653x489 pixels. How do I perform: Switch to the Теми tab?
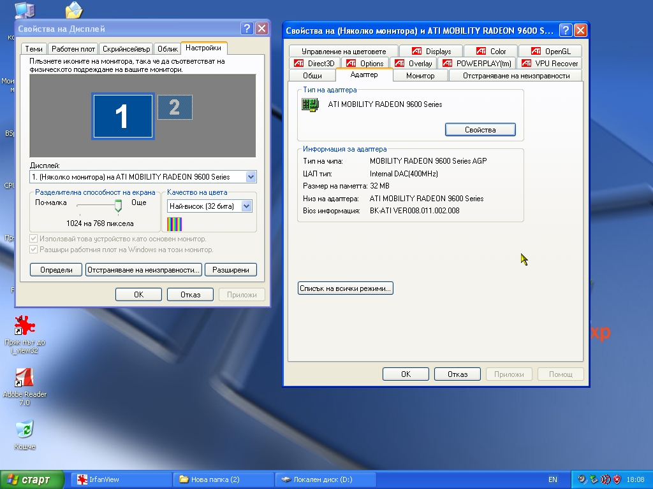coord(34,48)
